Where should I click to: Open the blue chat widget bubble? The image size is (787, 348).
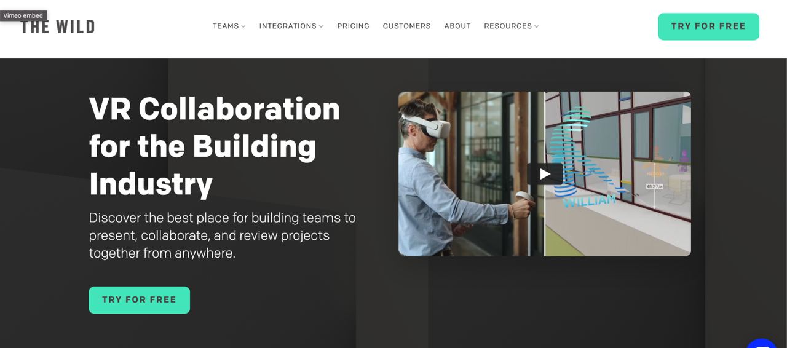click(x=762, y=343)
